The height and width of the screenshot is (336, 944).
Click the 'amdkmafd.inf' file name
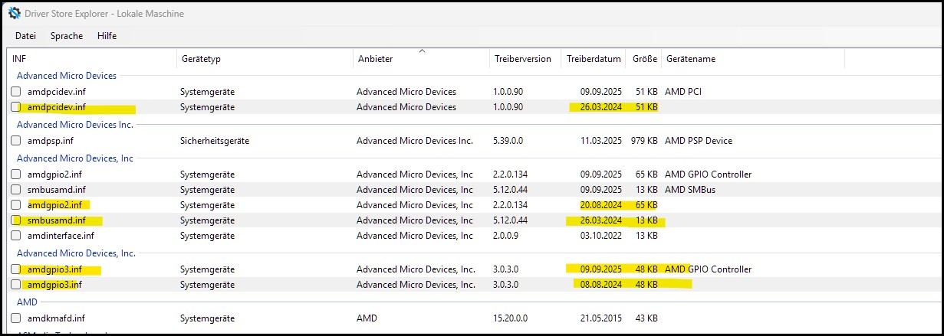pyautogui.click(x=56, y=318)
